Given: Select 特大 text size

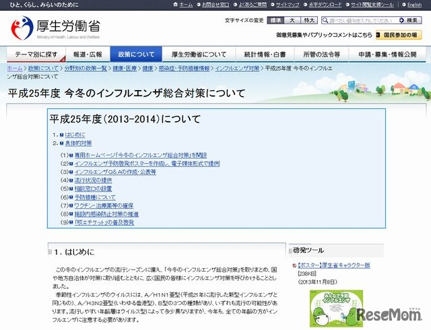Looking at the screenshot, I should 309,20.
